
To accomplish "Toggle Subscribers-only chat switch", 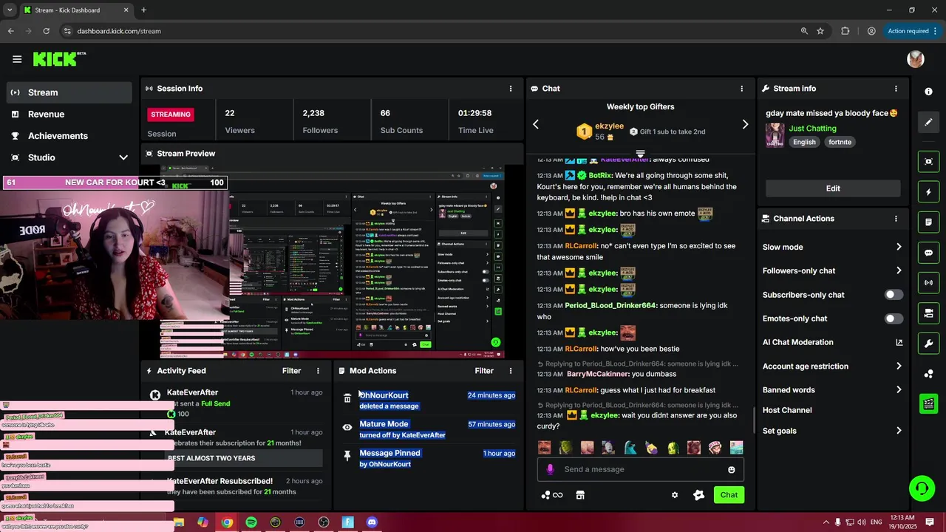I will (x=894, y=295).
